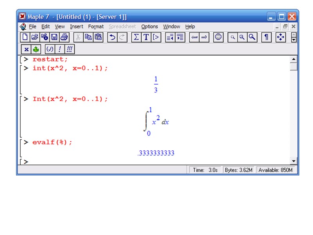The height and width of the screenshot is (235, 313).
Task: Go back with the left arrow icon
Action: coord(194,37)
